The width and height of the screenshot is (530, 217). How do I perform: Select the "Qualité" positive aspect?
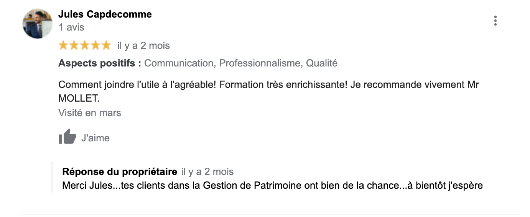coord(321,63)
